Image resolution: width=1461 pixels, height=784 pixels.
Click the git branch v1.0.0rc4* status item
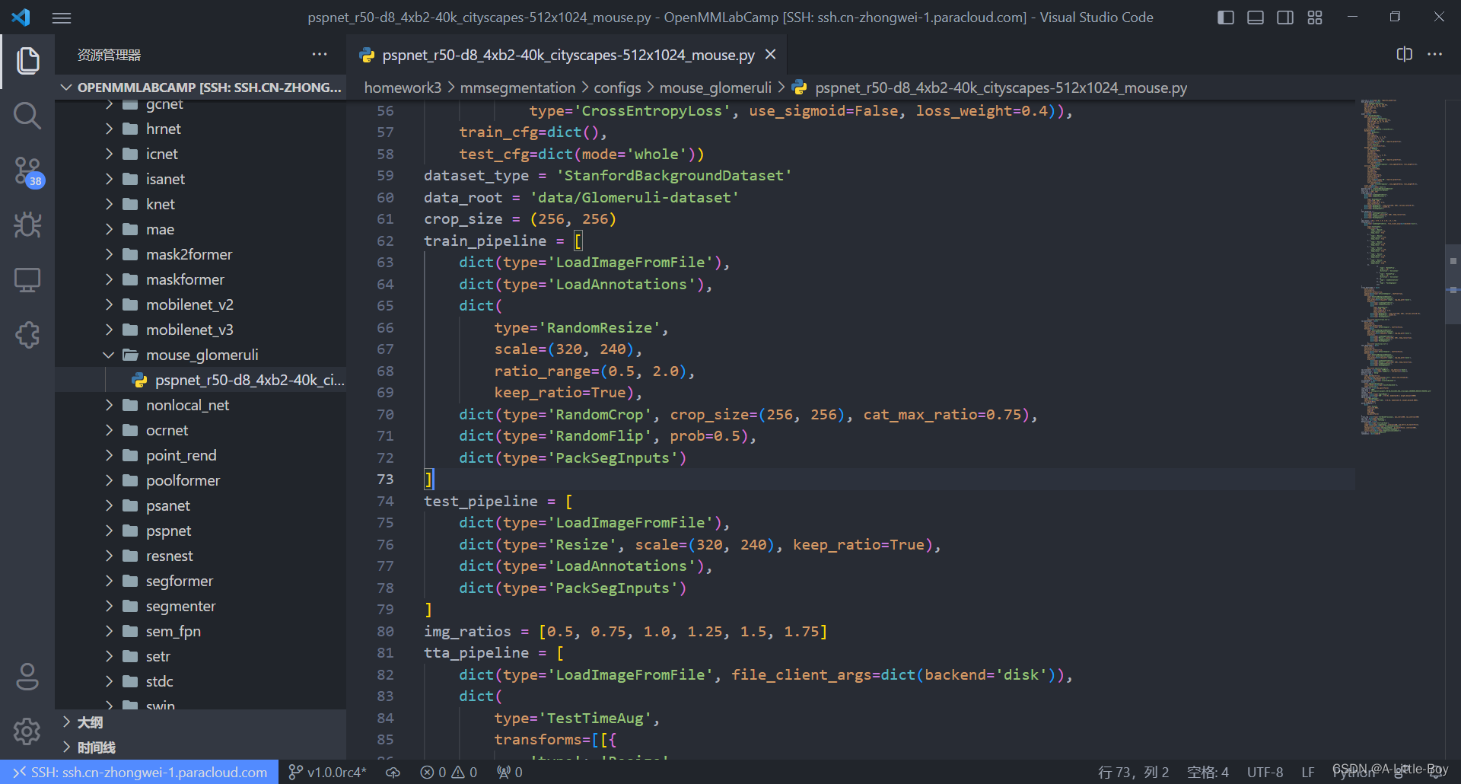click(328, 772)
